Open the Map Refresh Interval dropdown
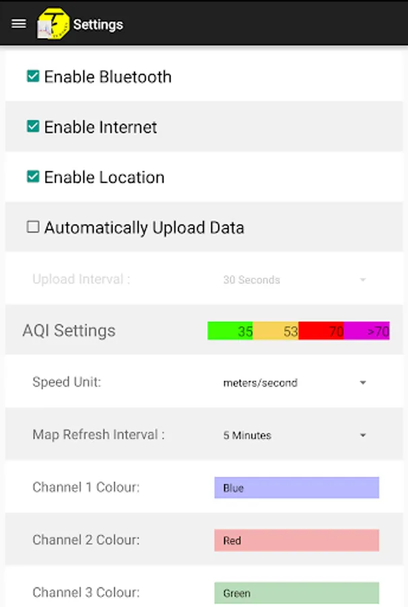 (x=363, y=435)
